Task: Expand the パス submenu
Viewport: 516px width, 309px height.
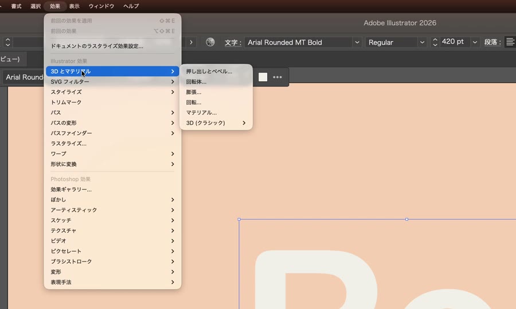Action: 112,113
